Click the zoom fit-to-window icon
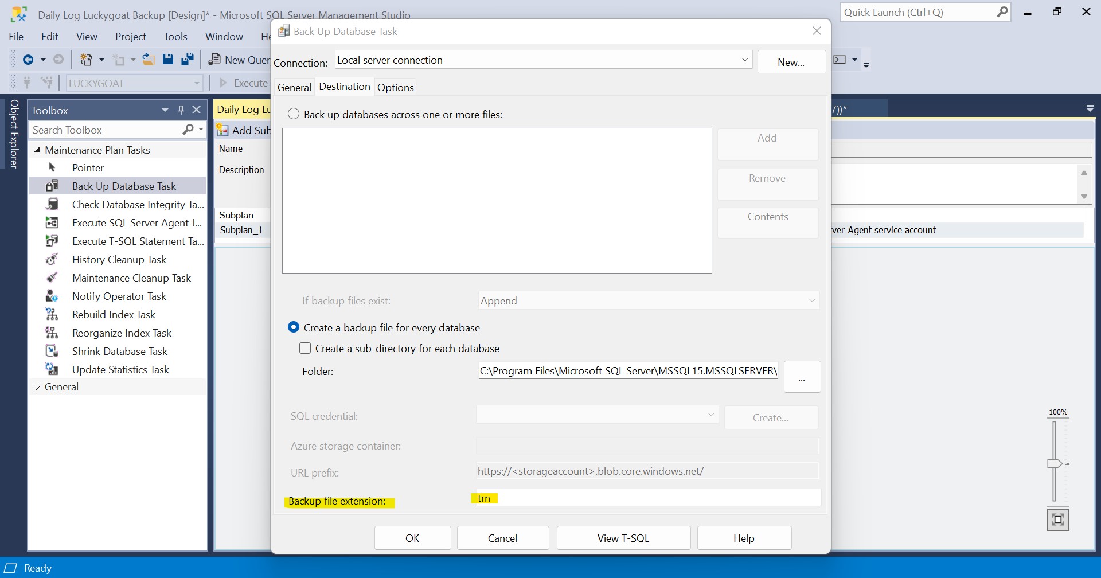Viewport: 1101px width, 578px height. pos(1058,520)
